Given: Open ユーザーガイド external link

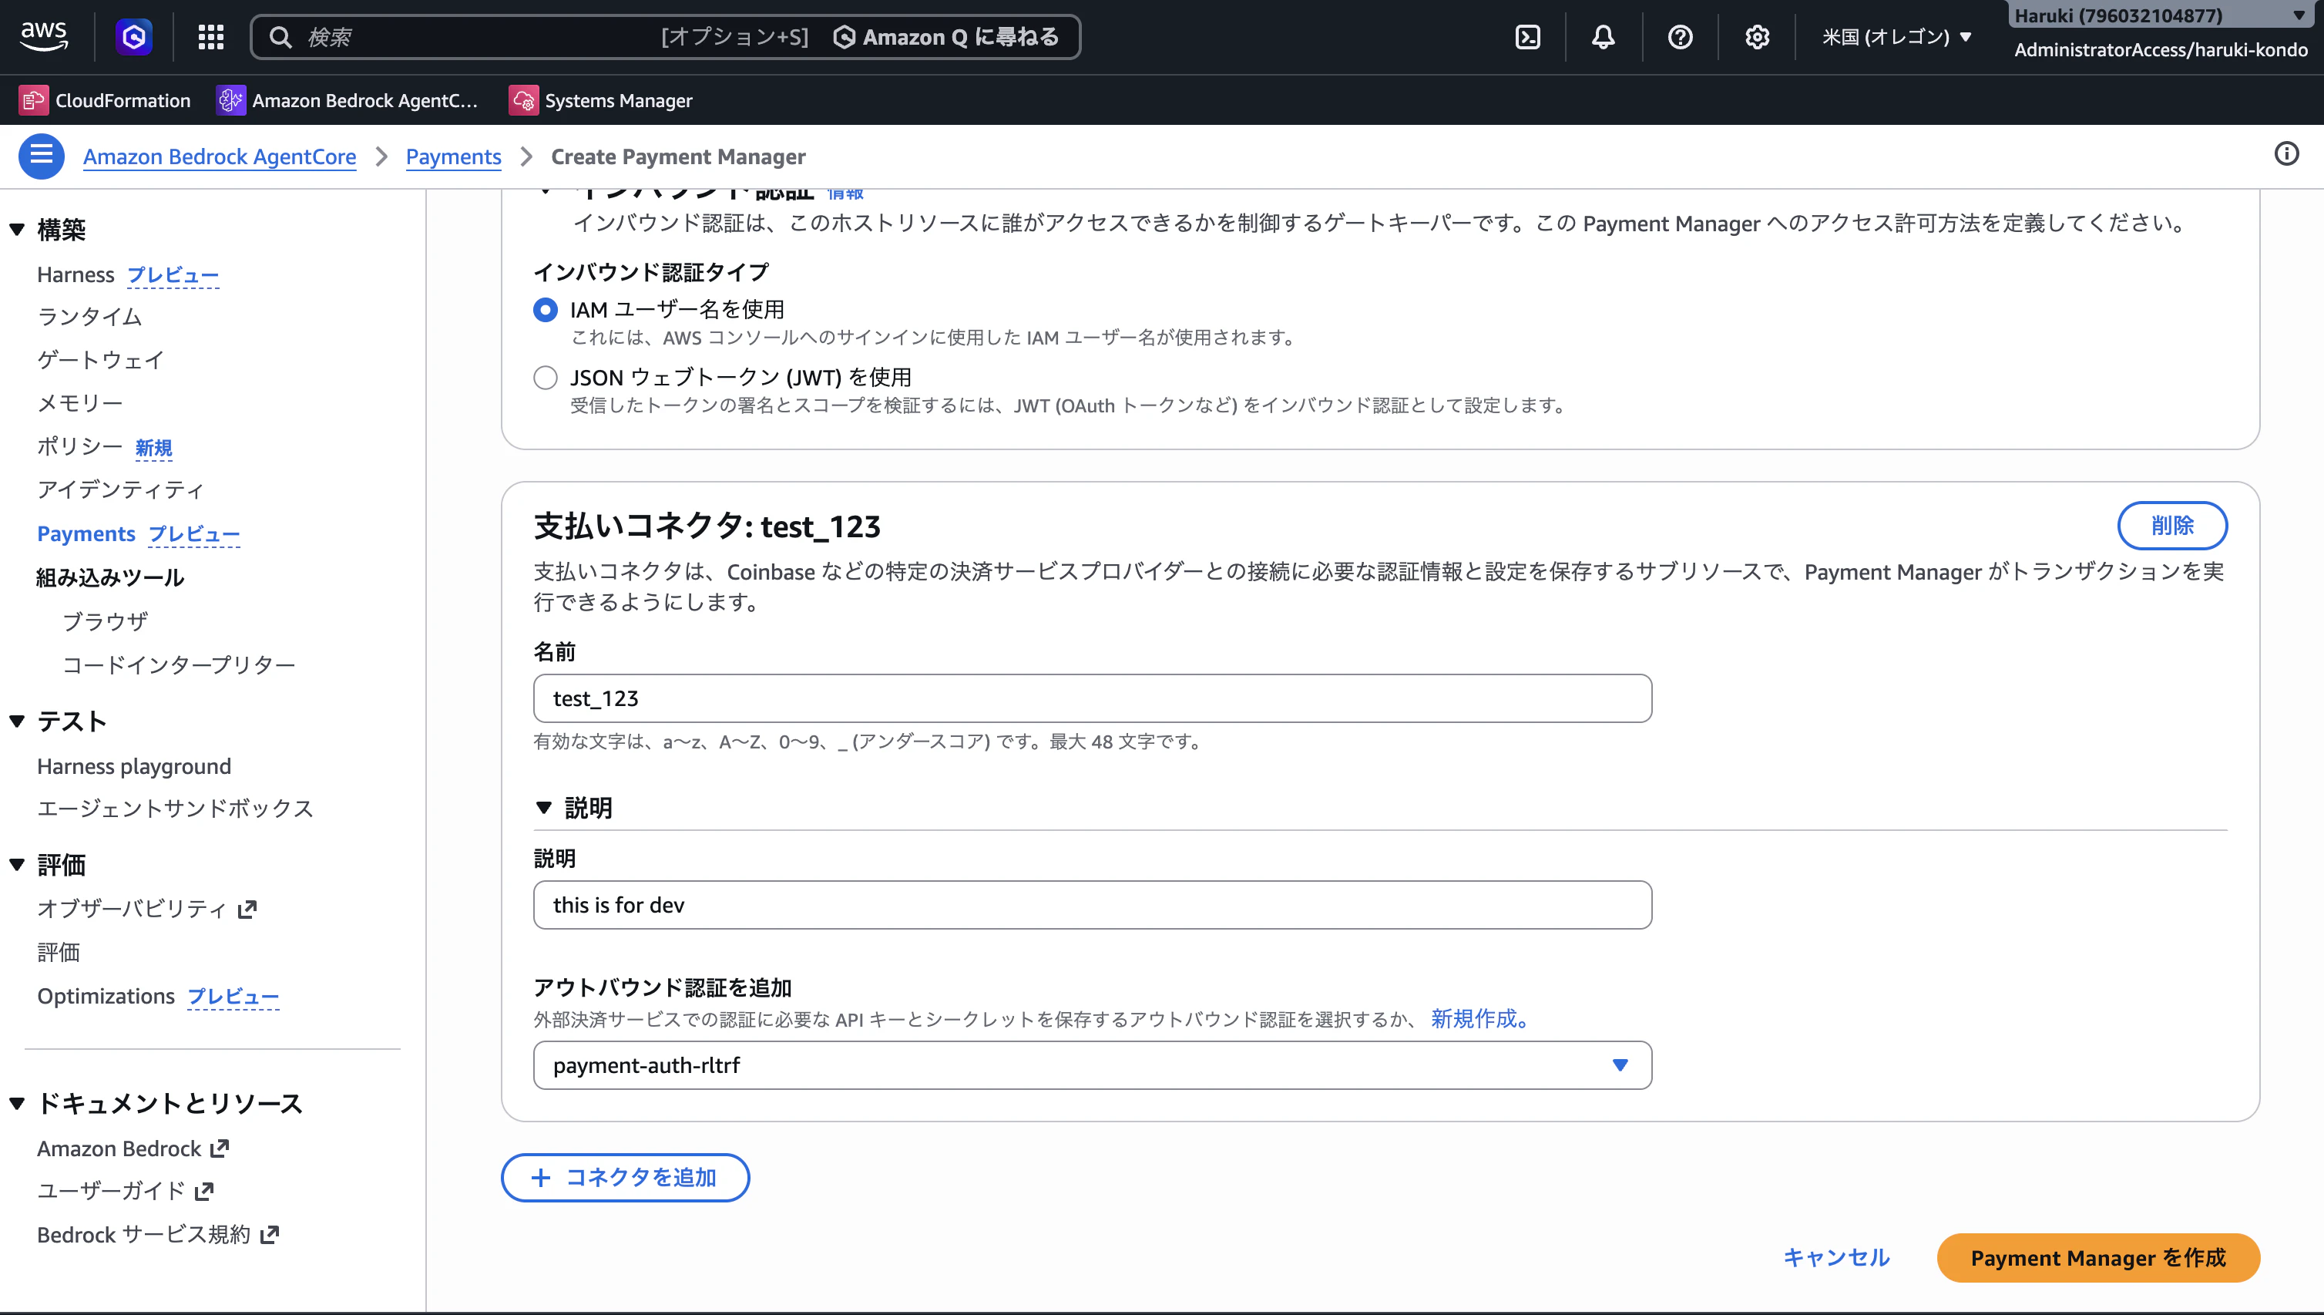Looking at the screenshot, I should click(126, 1190).
